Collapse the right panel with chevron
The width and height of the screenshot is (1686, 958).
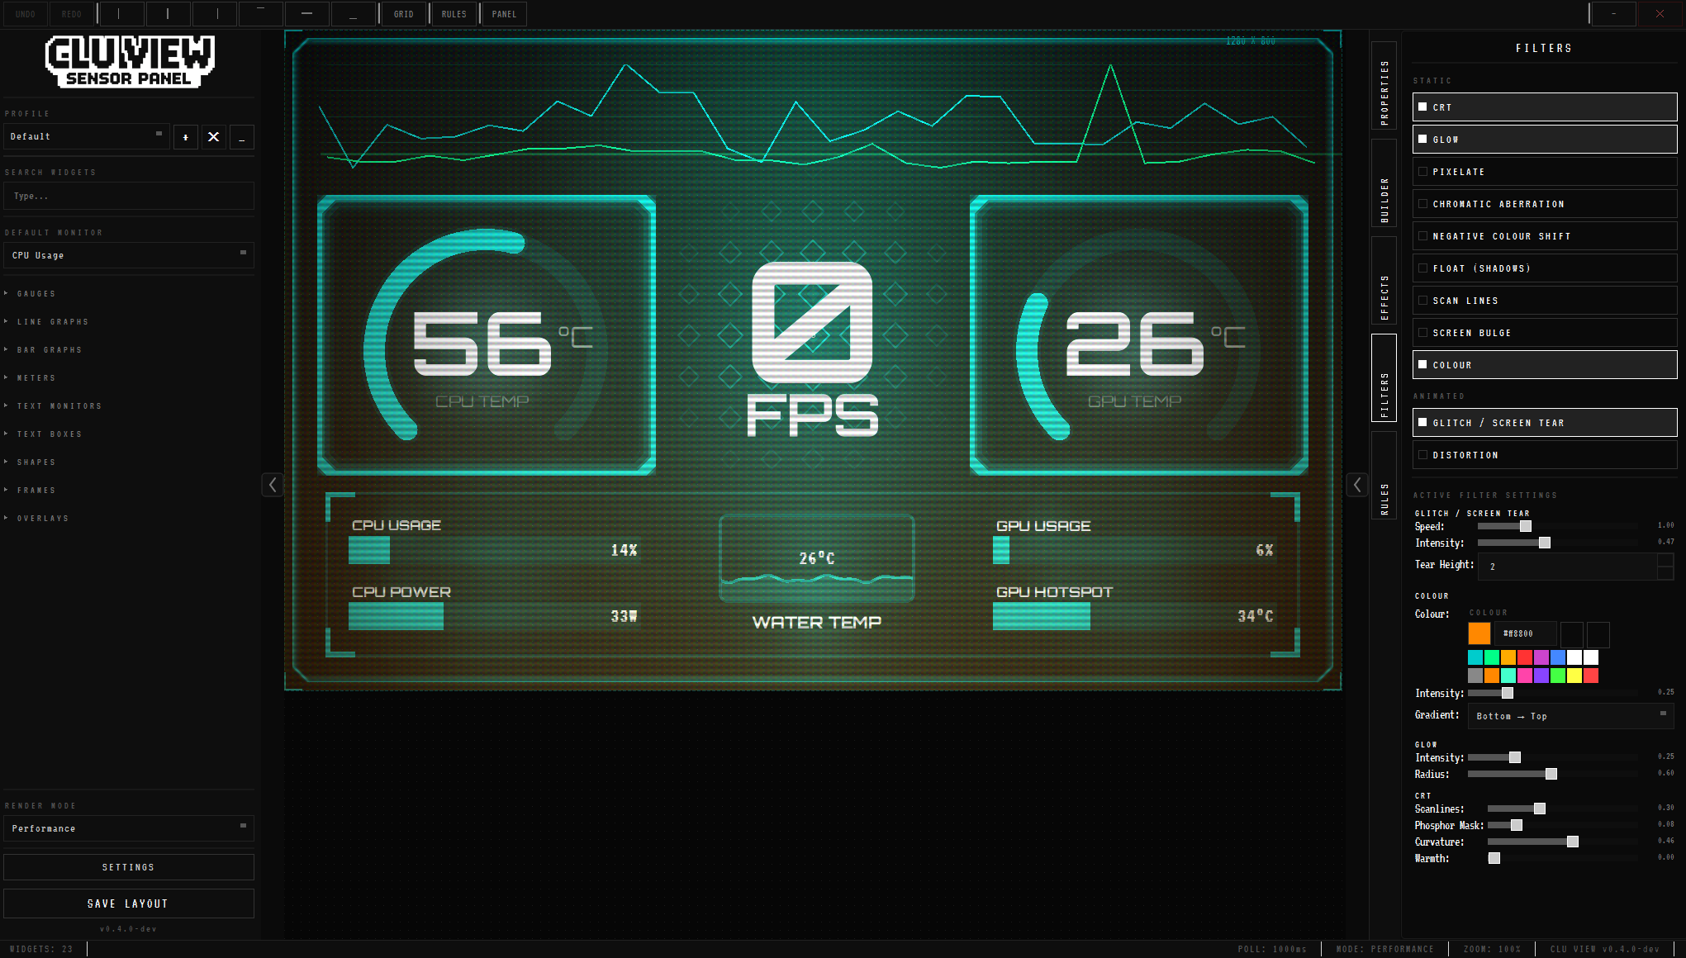pos(1357,485)
